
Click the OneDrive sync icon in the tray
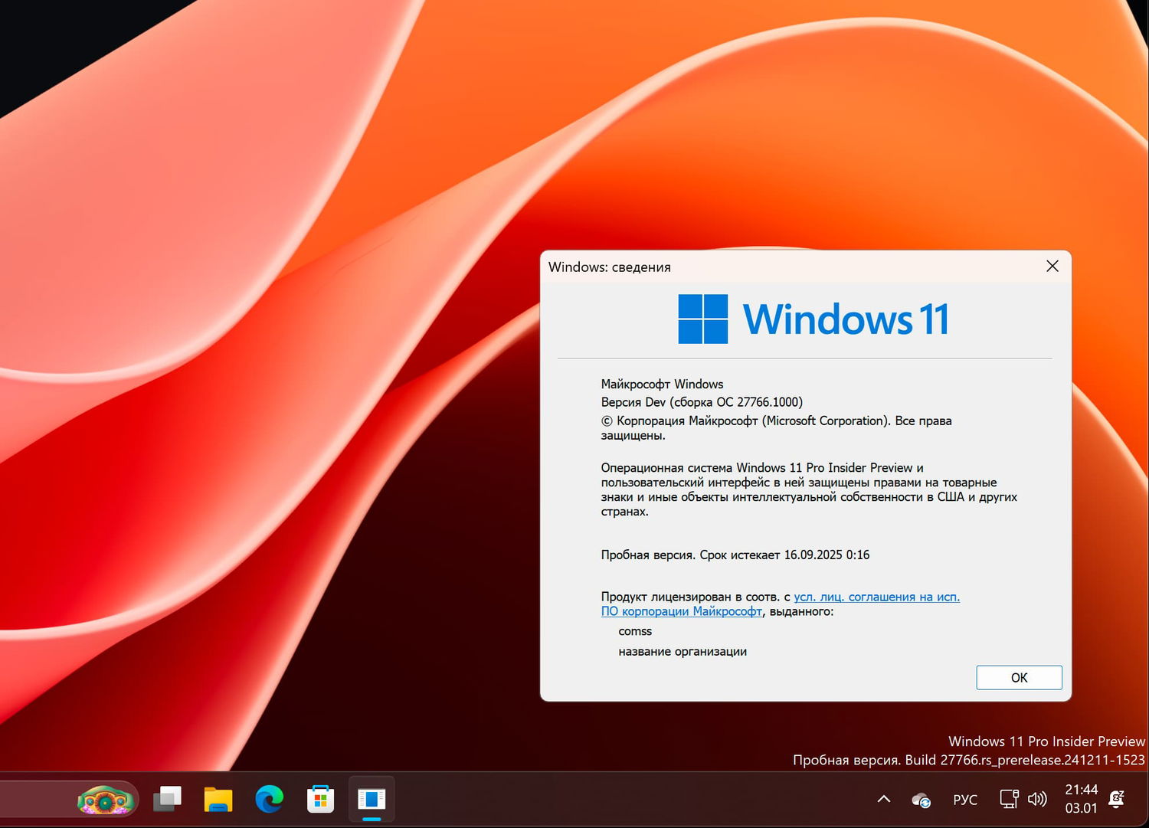[x=921, y=799]
